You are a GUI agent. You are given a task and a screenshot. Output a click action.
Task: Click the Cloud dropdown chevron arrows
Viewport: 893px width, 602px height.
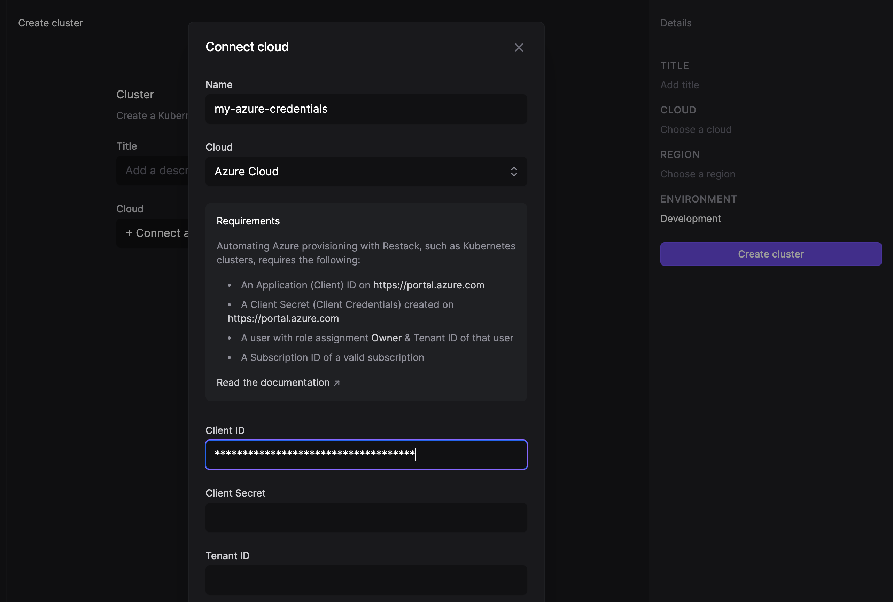513,171
